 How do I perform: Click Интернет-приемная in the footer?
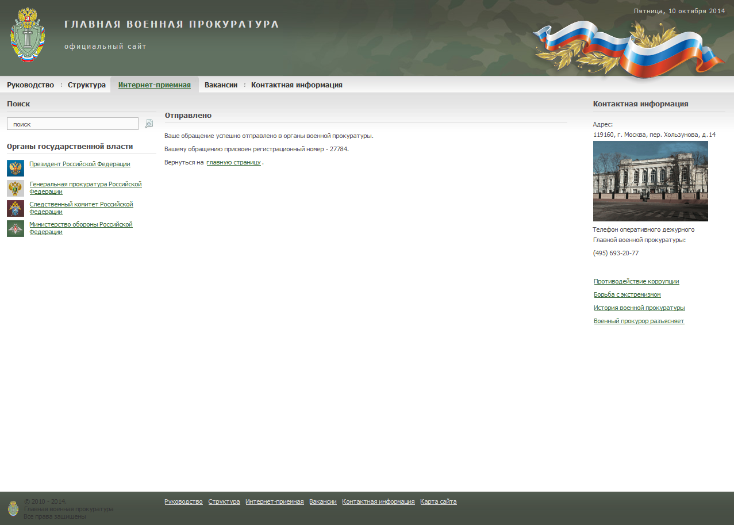pos(275,501)
